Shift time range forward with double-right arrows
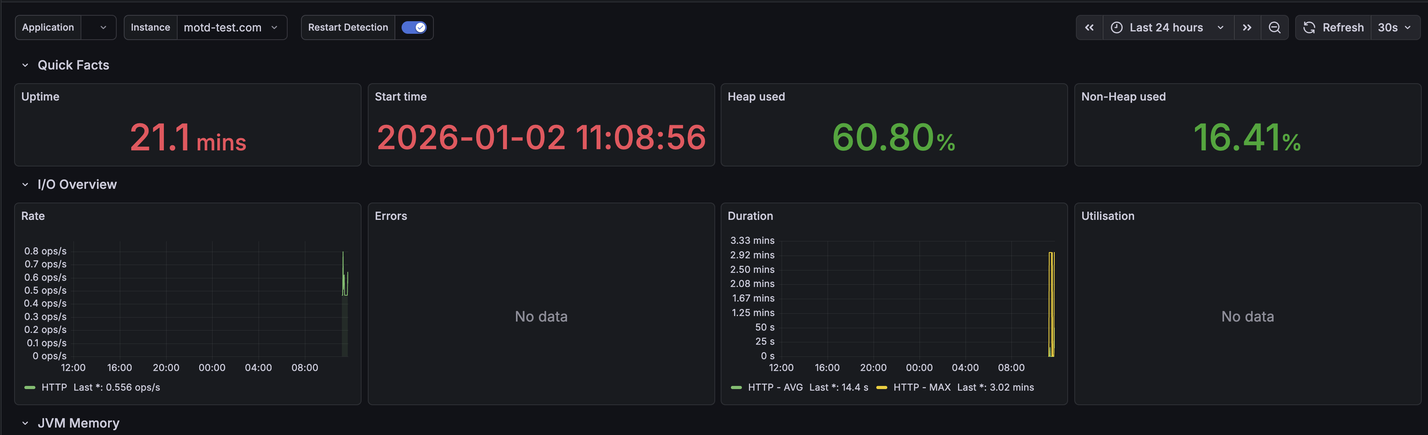 point(1247,28)
